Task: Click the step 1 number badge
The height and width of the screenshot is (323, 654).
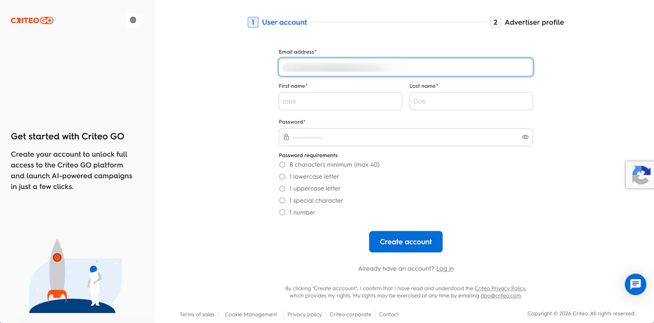Action: click(253, 22)
